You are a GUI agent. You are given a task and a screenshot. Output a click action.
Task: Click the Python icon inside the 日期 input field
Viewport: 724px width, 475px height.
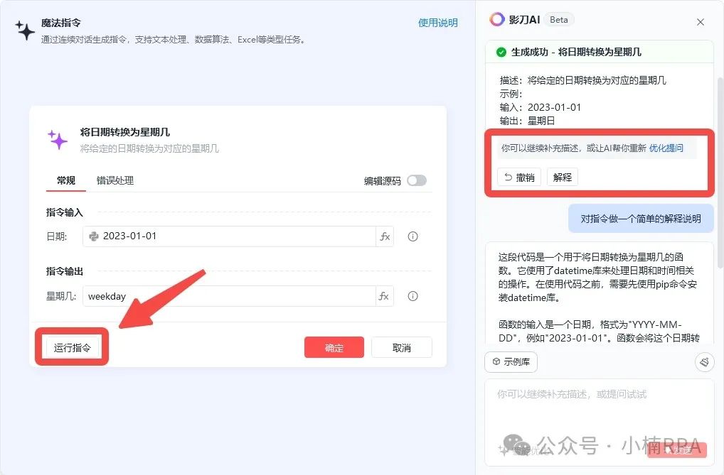click(x=93, y=235)
